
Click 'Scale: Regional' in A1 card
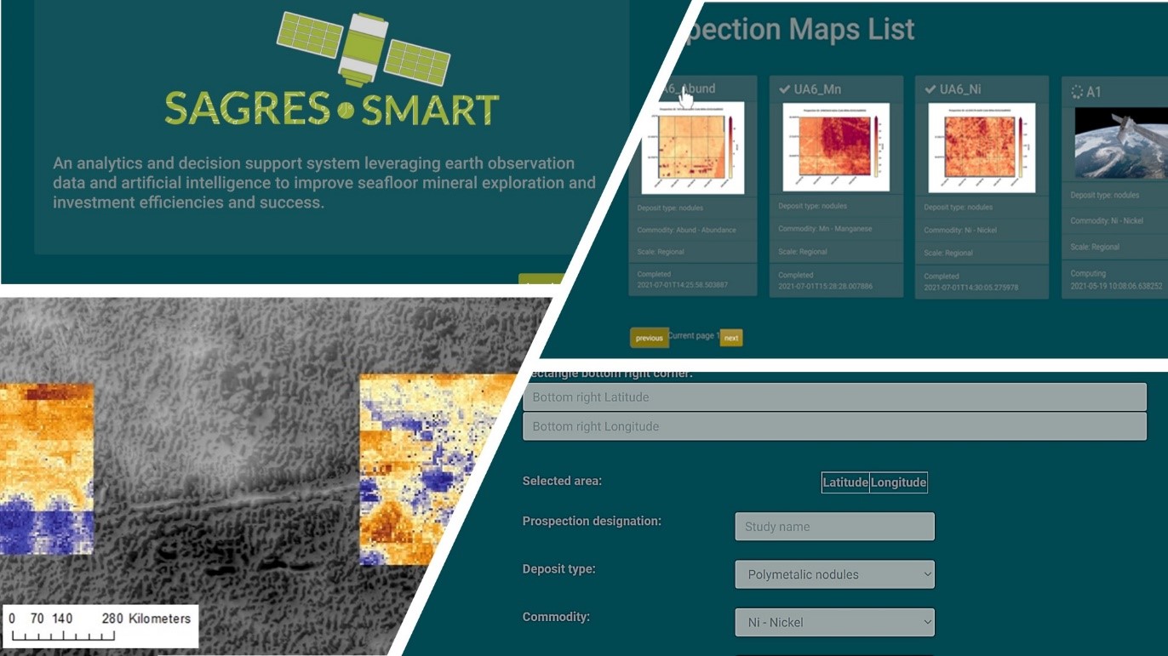point(1095,247)
